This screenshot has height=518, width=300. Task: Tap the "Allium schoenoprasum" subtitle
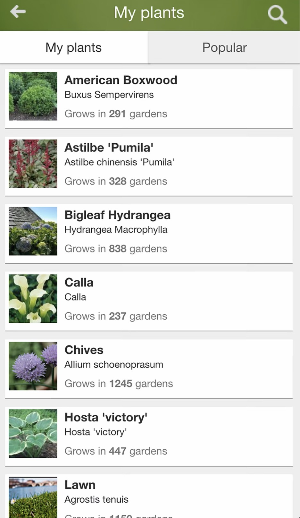114,365
